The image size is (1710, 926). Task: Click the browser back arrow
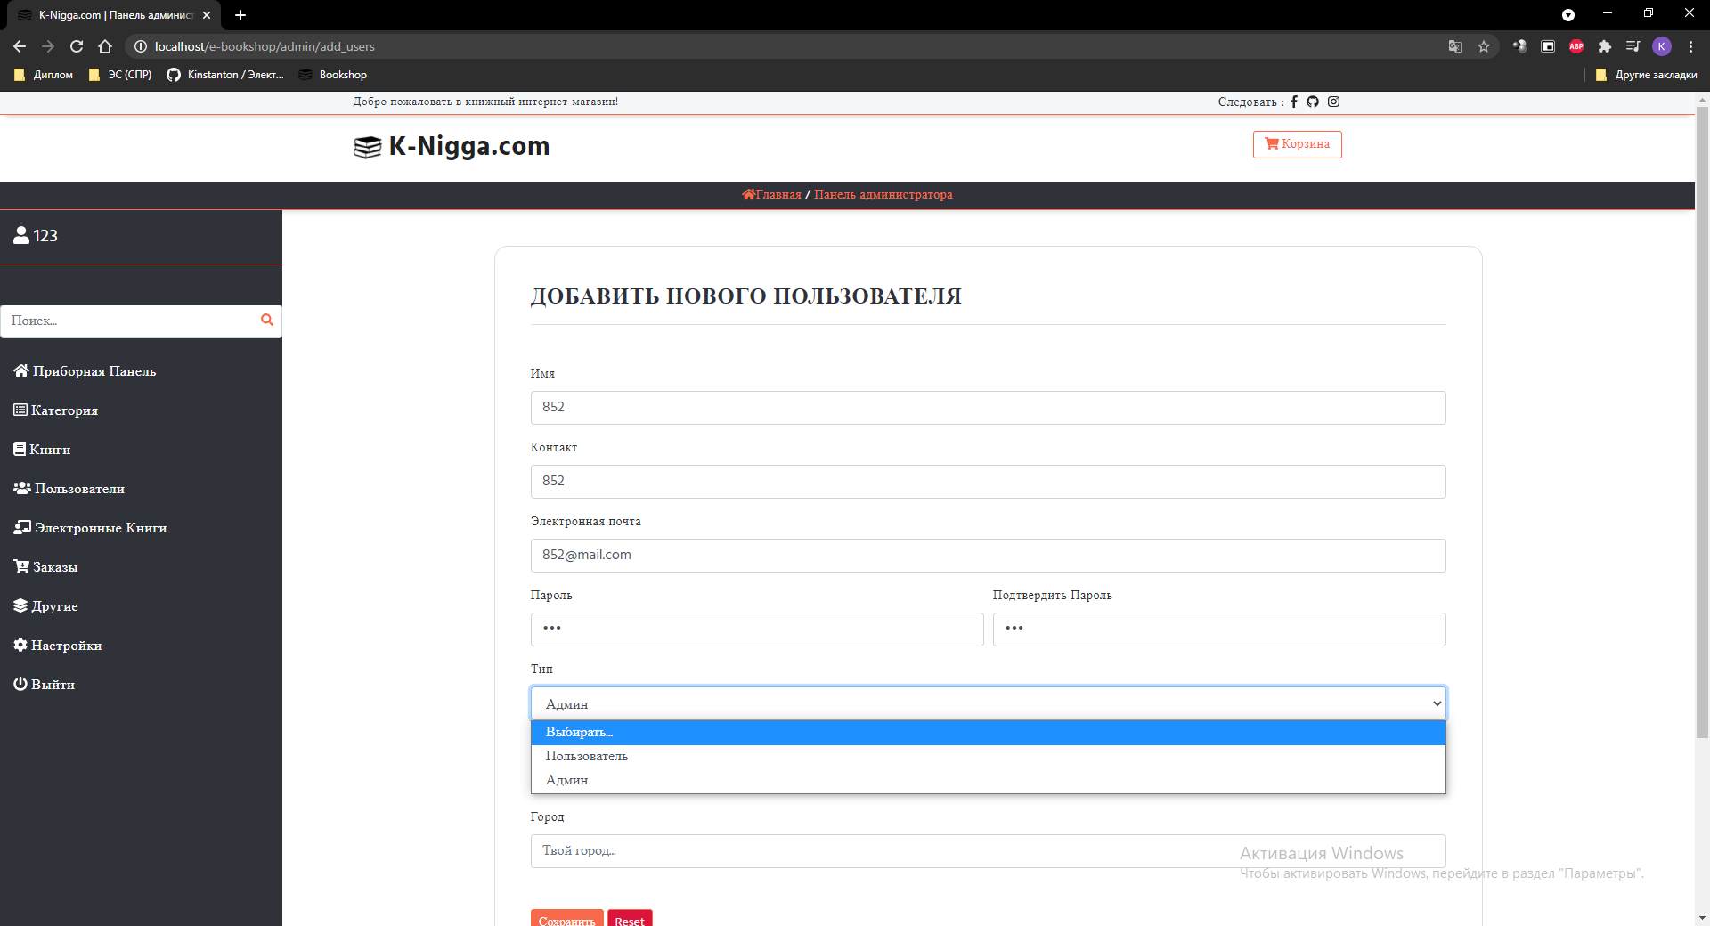pyautogui.click(x=20, y=46)
